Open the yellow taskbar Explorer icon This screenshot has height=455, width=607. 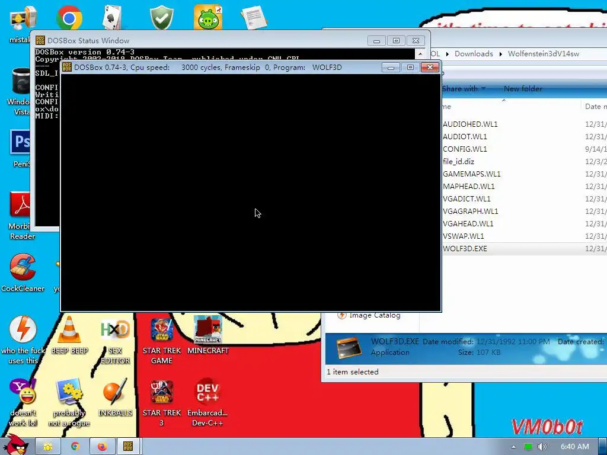[x=48, y=447]
